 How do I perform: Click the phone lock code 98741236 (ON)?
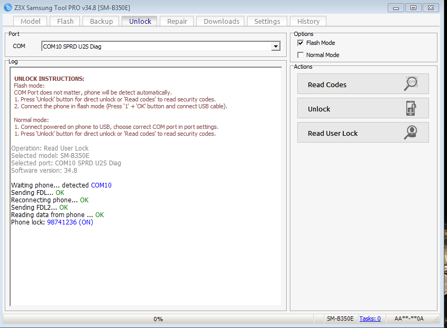pos(70,222)
